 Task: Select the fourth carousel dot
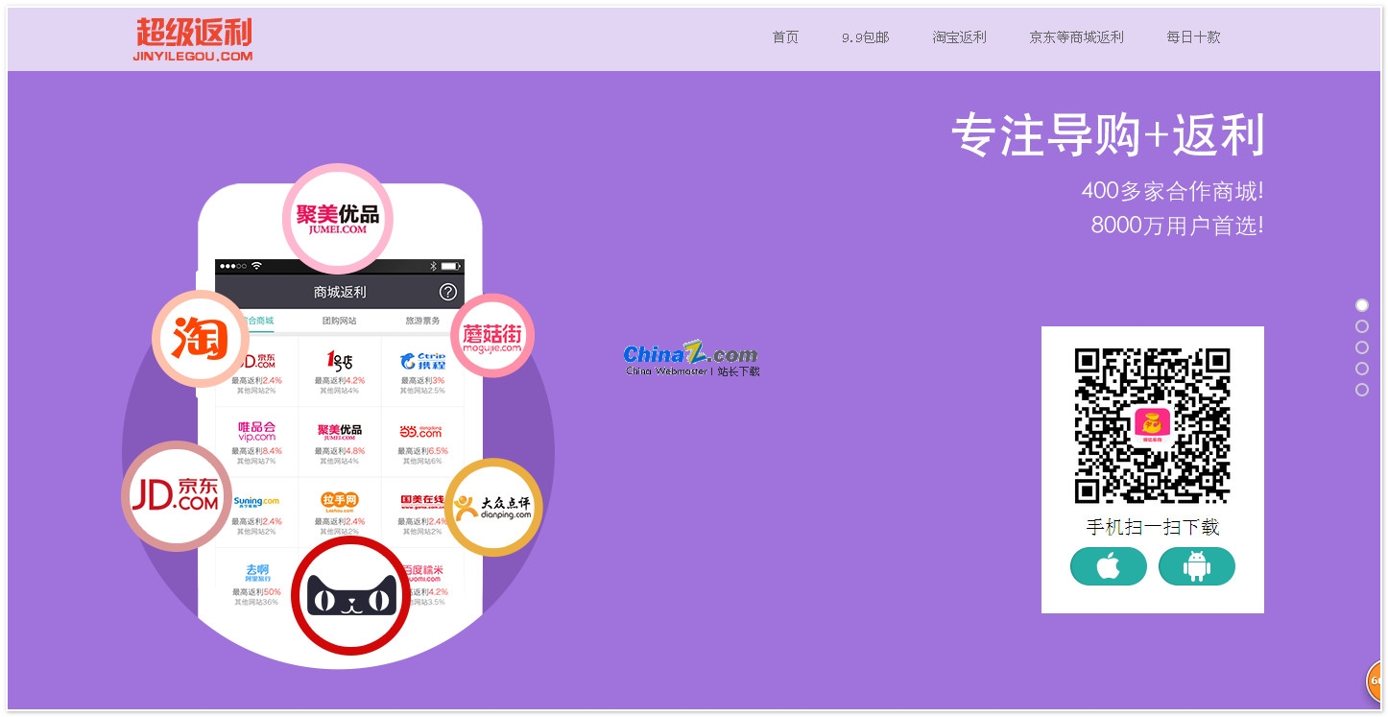(1362, 369)
